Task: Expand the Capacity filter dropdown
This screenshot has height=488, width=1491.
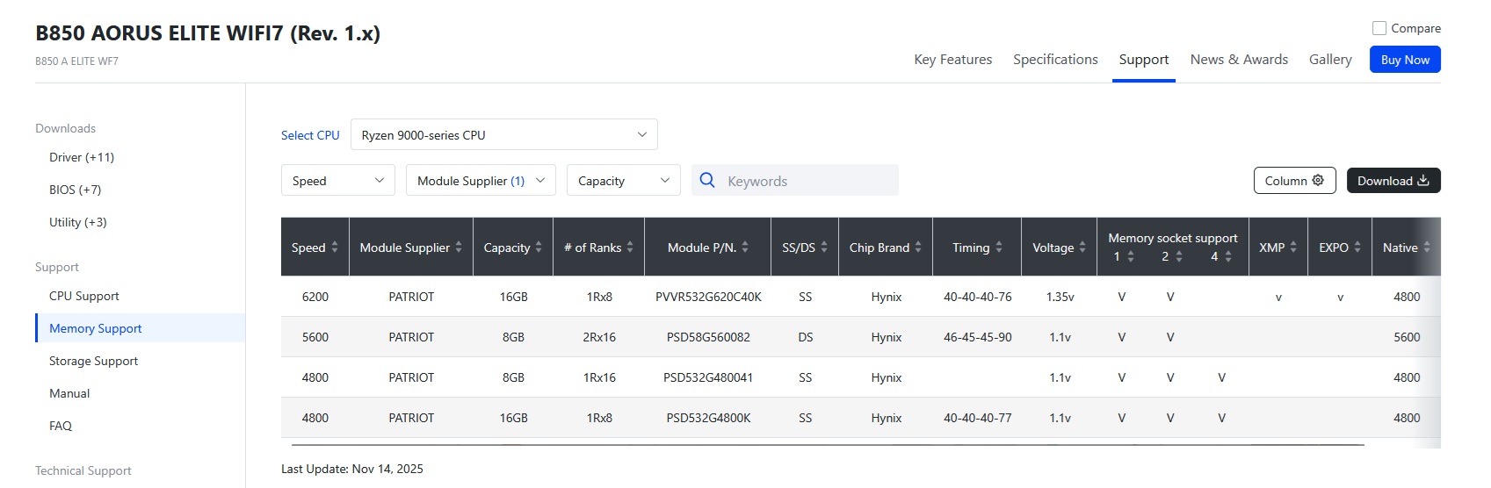Action: 623,181
